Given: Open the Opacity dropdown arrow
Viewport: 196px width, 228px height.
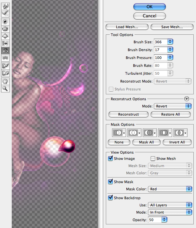Looking at the screenshot, I should [164, 220].
